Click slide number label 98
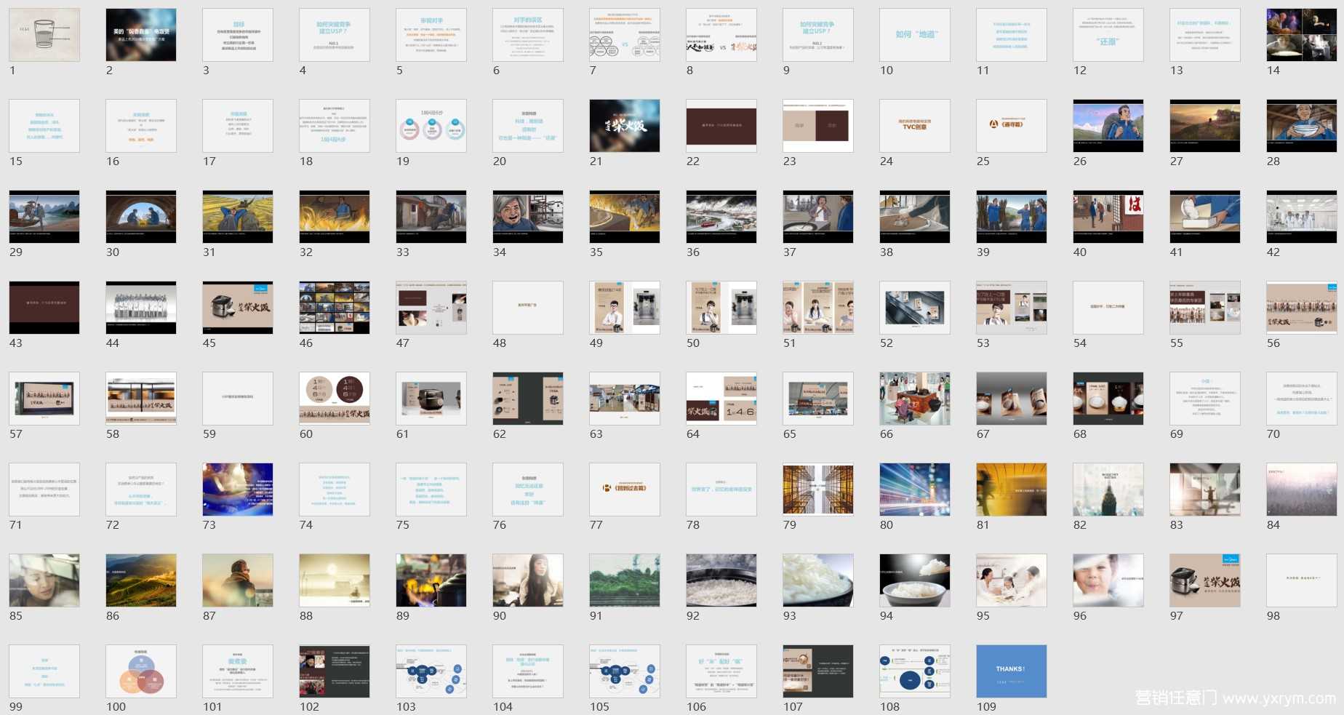The height and width of the screenshot is (715, 1344). click(x=1273, y=616)
